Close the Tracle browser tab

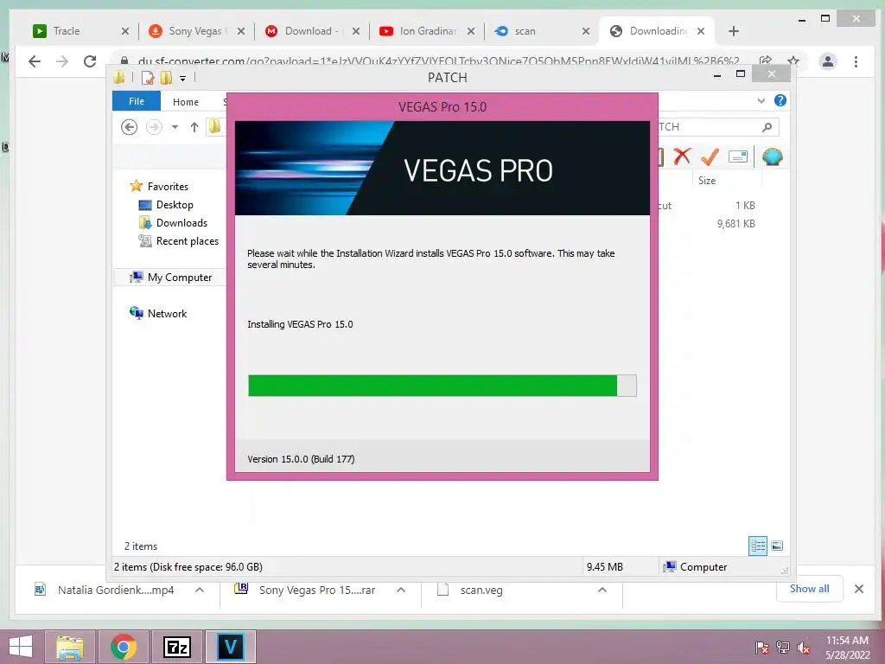pos(125,31)
